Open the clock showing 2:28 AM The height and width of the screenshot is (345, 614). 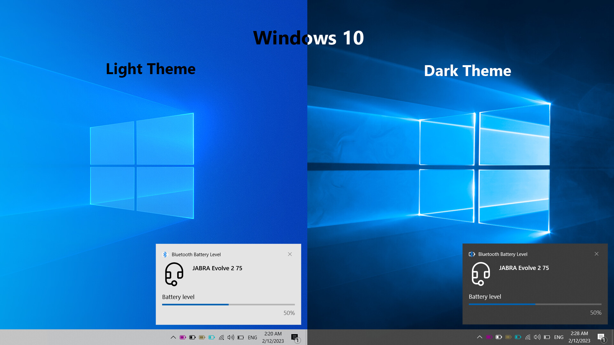coord(579,337)
